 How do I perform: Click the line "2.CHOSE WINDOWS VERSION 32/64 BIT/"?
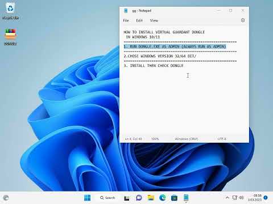pyautogui.click(x=160, y=56)
